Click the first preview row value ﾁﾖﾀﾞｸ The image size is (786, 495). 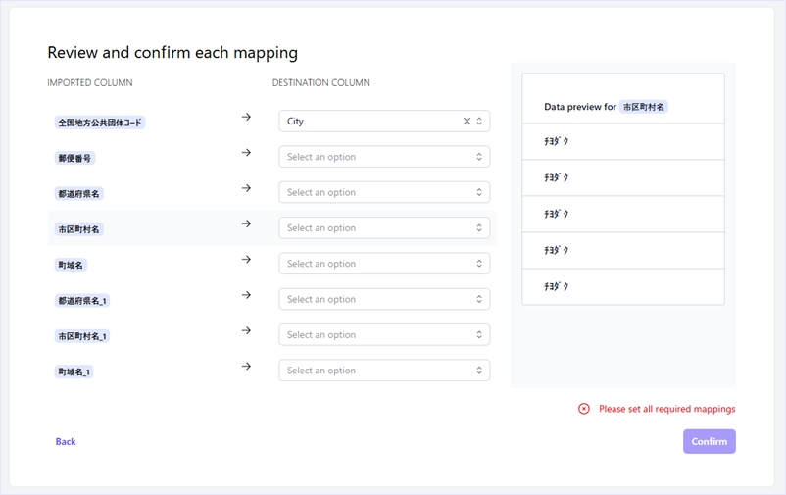pyautogui.click(x=557, y=142)
